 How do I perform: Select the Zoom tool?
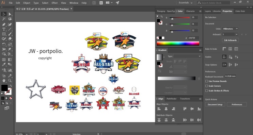tap(10, 80)
